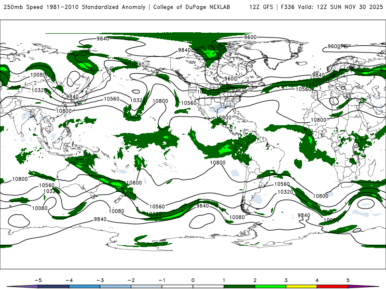
Task: Click the '-5' colorbar tick label
Action: pos(38,280)
